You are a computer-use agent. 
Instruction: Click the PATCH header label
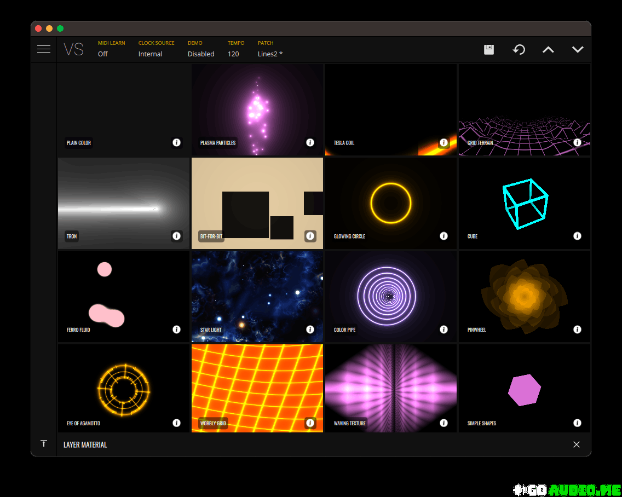point(266,43)
